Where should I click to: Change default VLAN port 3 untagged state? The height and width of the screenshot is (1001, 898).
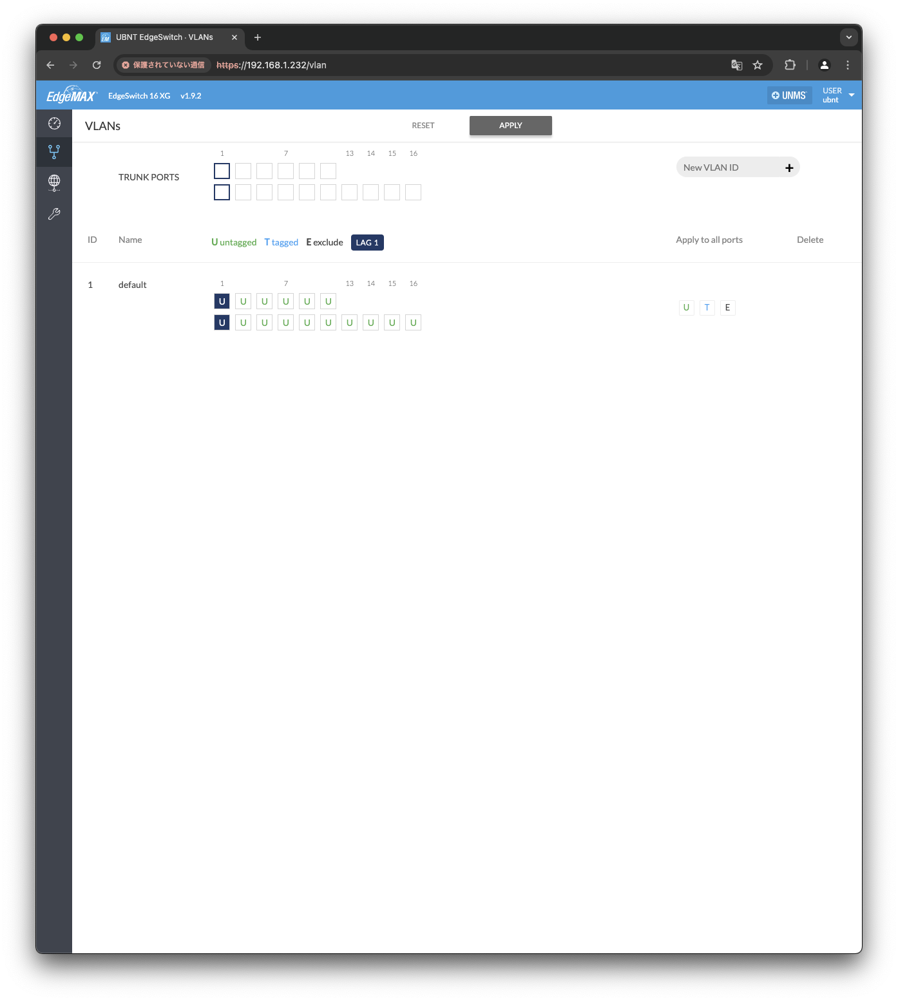243,301
